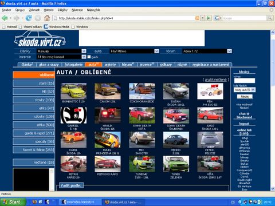
Task: Click the green Go arrow beside address bar
Action: coord(209,18)
